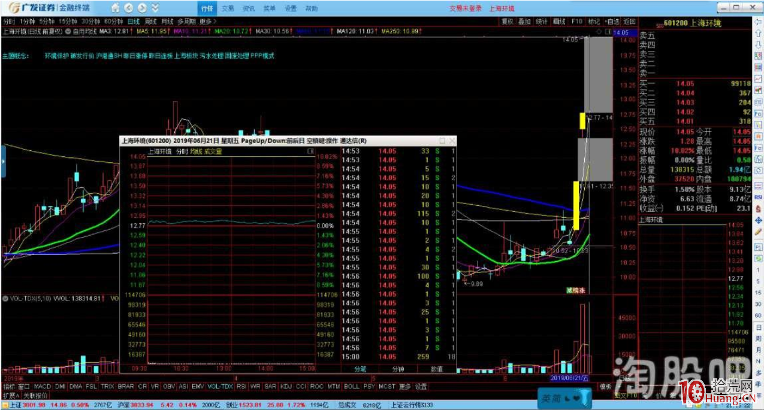Open the 多周期 multi-period view
The width and height of the screenshot is (764, 410).
click(186, 22)
